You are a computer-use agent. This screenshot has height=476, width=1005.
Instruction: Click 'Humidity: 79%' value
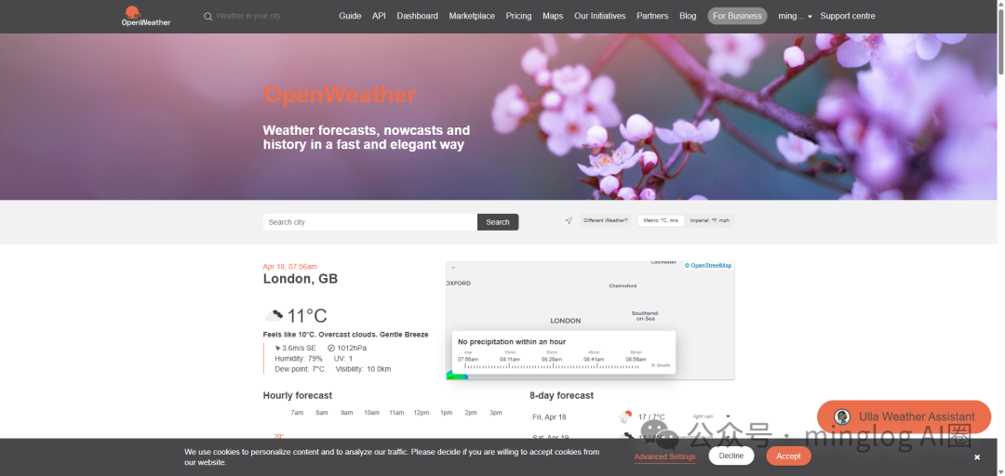299,359
